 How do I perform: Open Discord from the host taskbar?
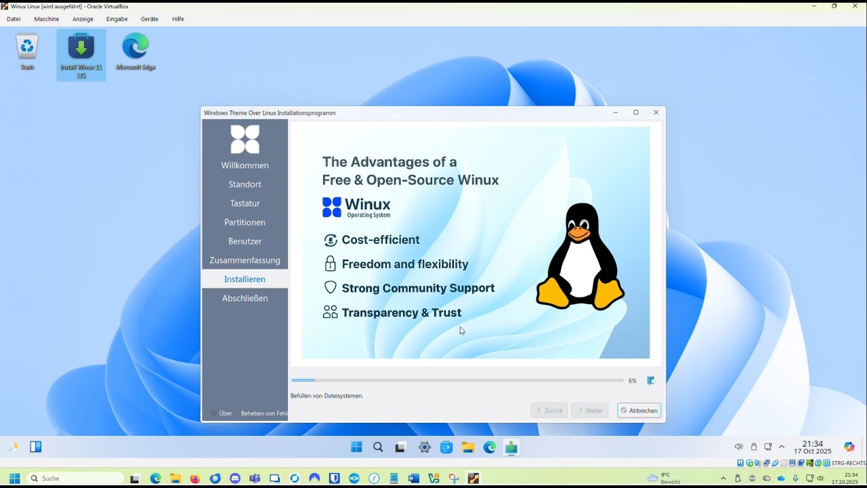(235, 479)
